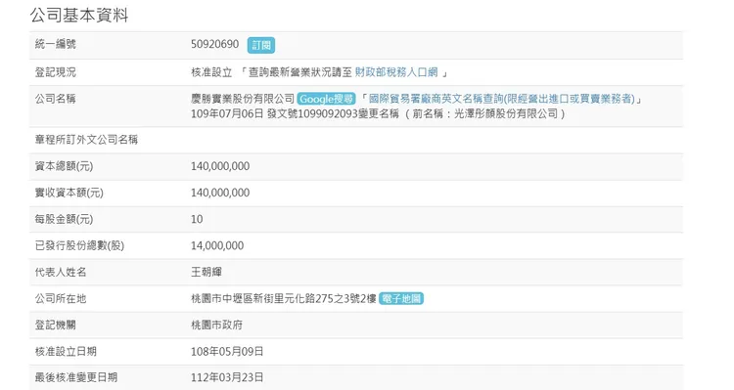
Task: Click the 訂閱 subscribe button
Action: pyautogui.click(x=261, y=45)
